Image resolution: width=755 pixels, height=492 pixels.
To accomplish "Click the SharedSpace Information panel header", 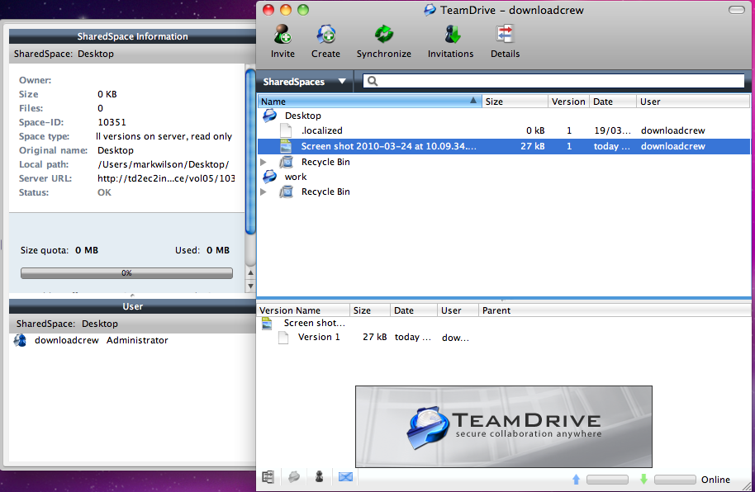I will pyautogui.click(x=132, y=36).
